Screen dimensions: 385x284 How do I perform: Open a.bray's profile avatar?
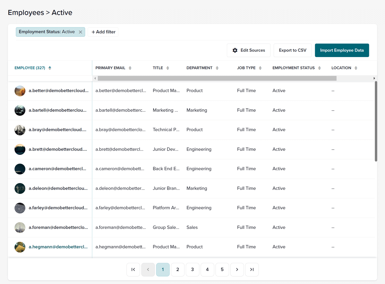pos(20,130)
